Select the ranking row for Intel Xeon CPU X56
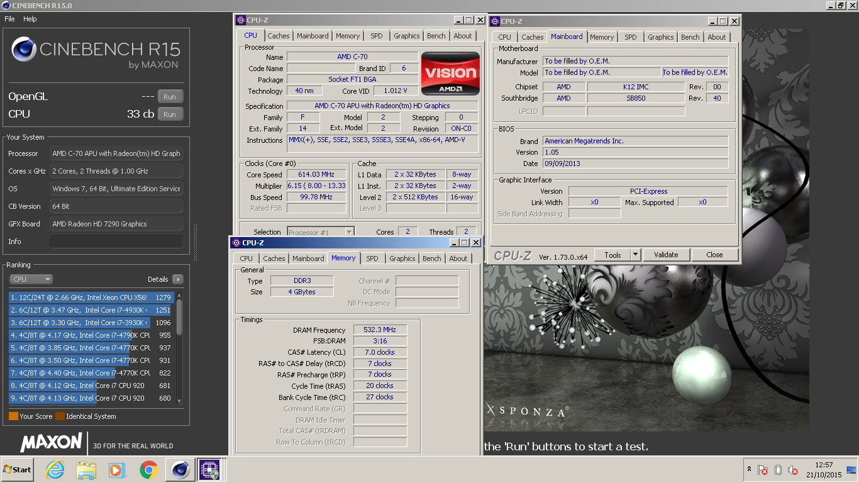The width and height of the screenshot is (859, 483). 91,297
